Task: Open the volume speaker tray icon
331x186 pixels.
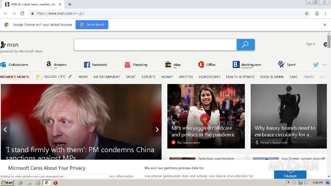Action: click(294, 183)
